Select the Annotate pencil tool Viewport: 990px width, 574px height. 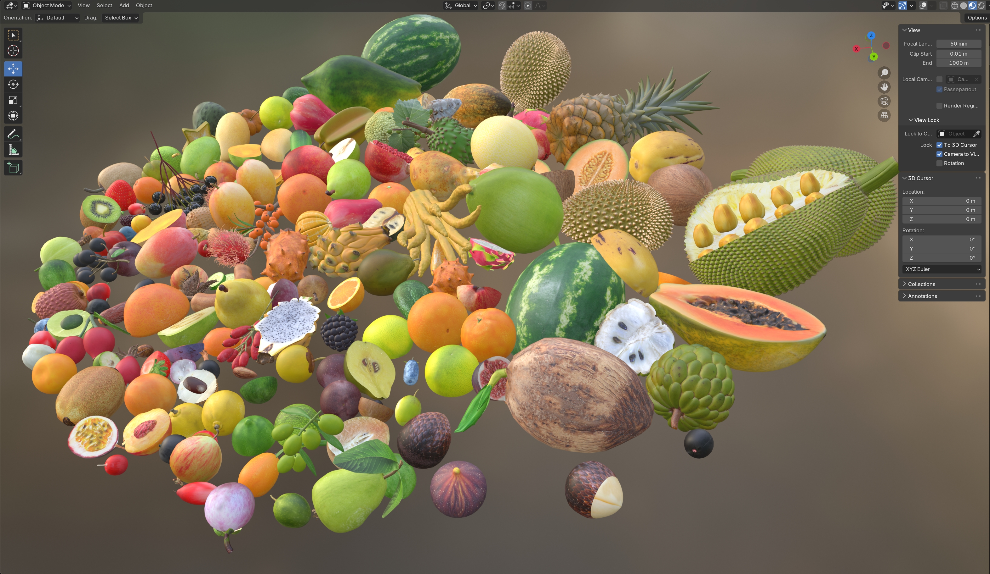[13, 134]
